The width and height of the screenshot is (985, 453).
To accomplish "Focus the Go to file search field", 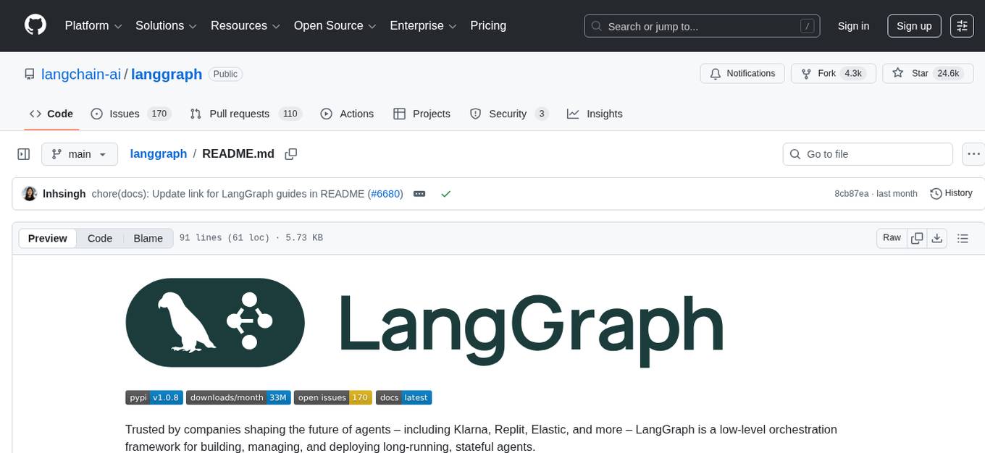I will pos(867,153).
